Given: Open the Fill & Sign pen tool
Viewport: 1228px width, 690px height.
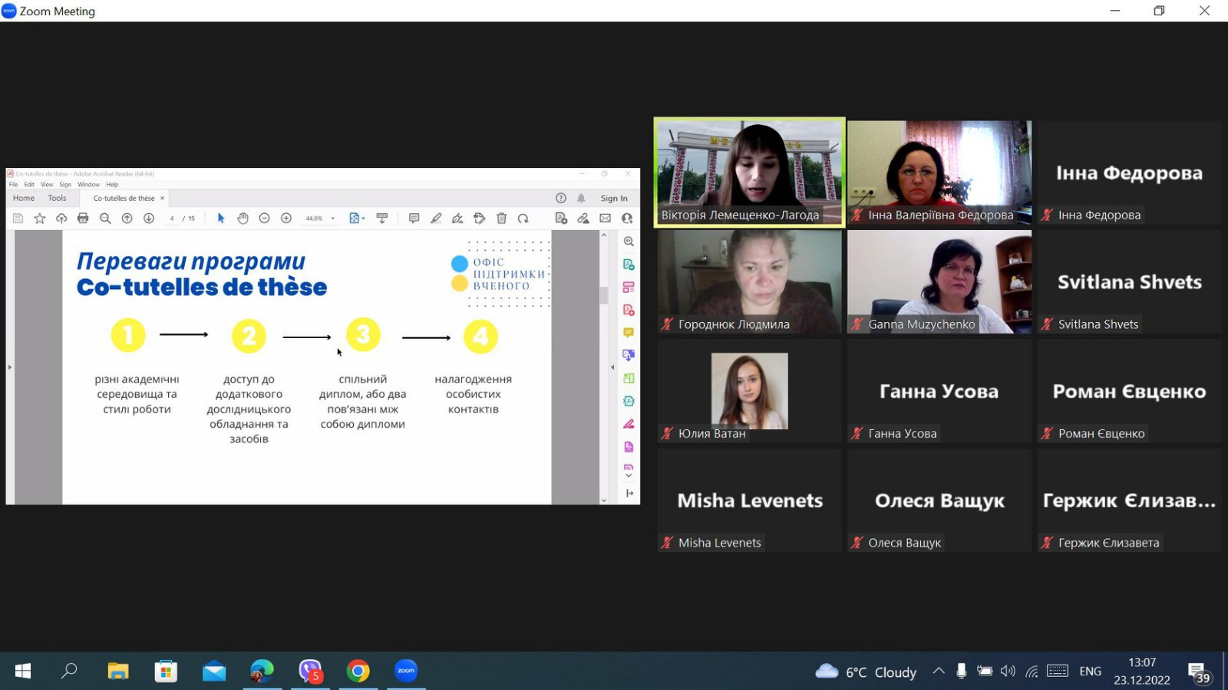Looking at the screenshot, I should 457,219.
